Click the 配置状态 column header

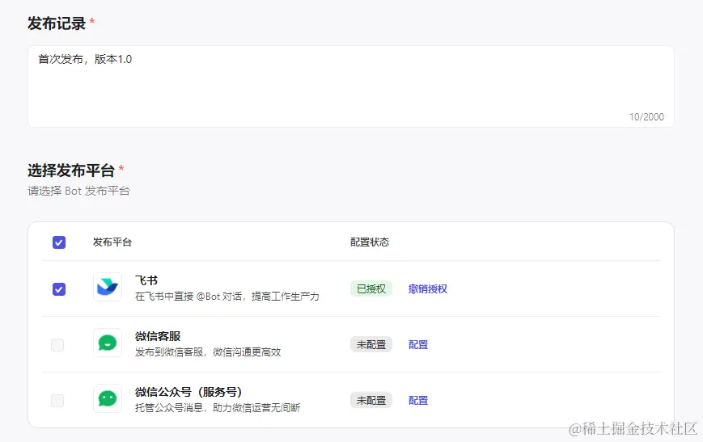point(370,242)
